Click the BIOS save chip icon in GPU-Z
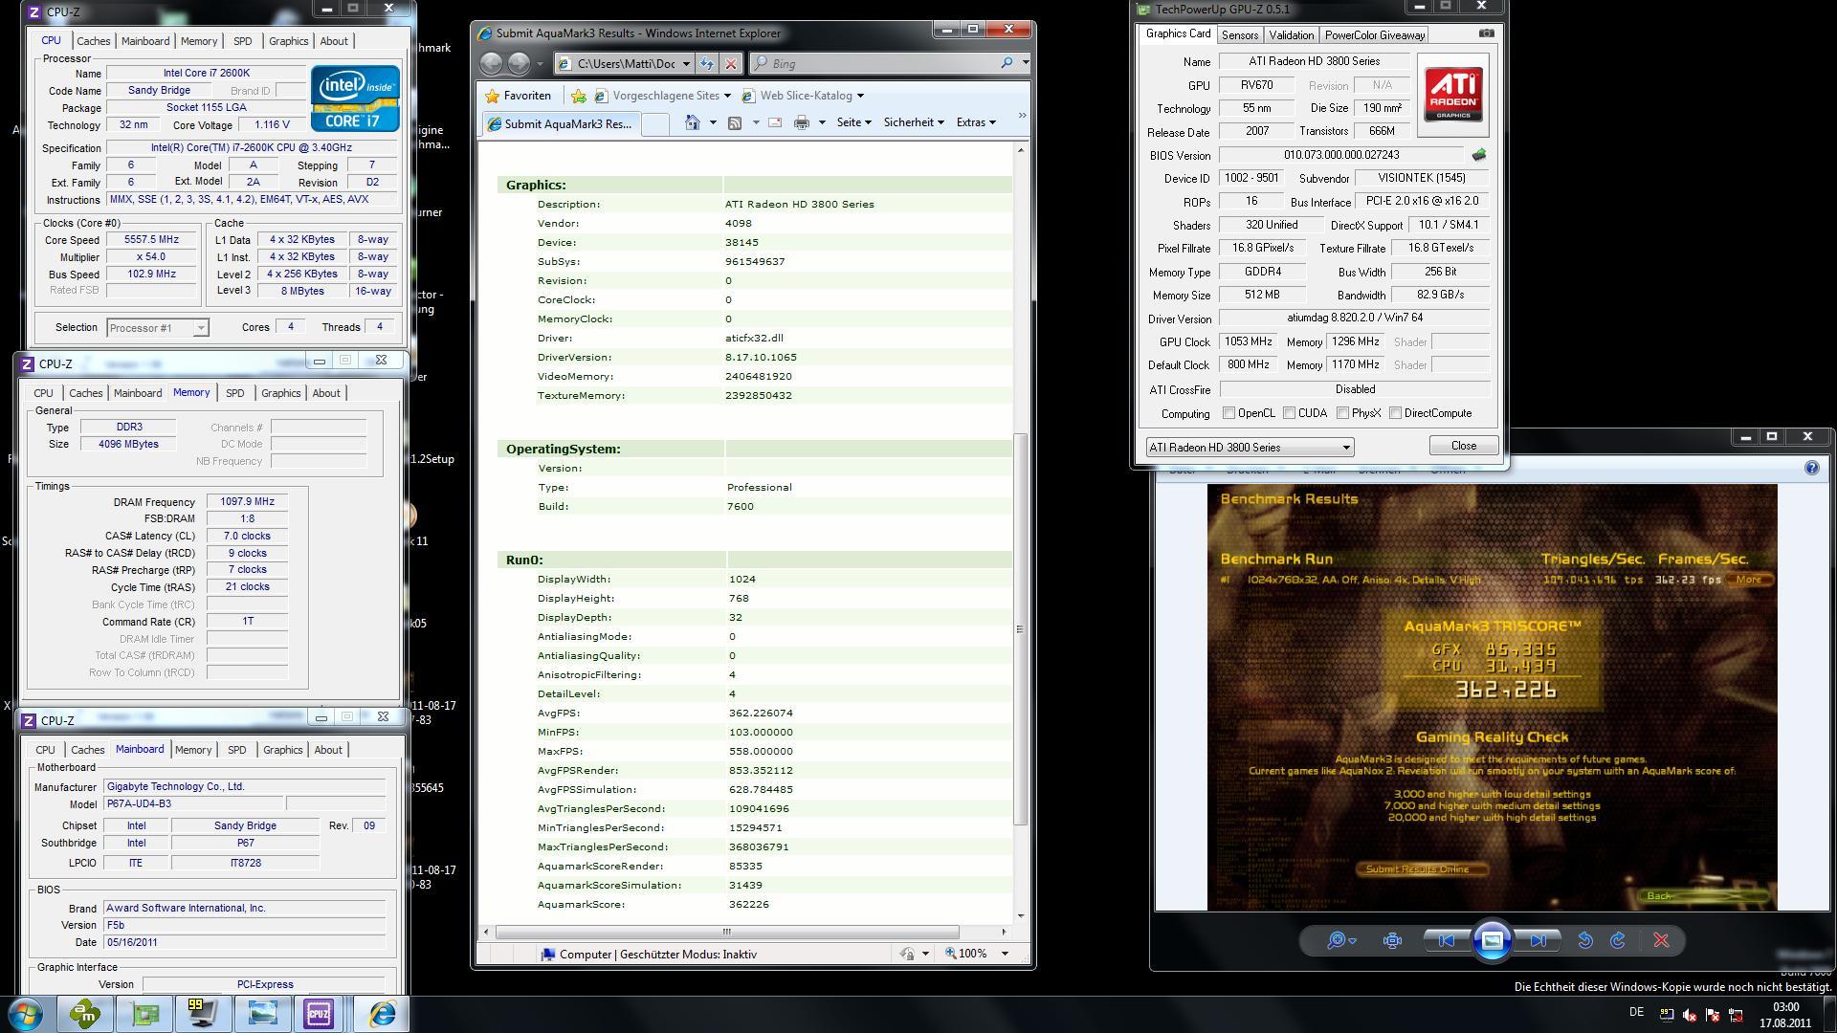Viewport: 1837px width, 1033px height. tap(1479, 155)
